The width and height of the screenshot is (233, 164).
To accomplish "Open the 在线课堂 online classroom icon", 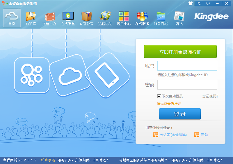I will (x=68, y=18).
